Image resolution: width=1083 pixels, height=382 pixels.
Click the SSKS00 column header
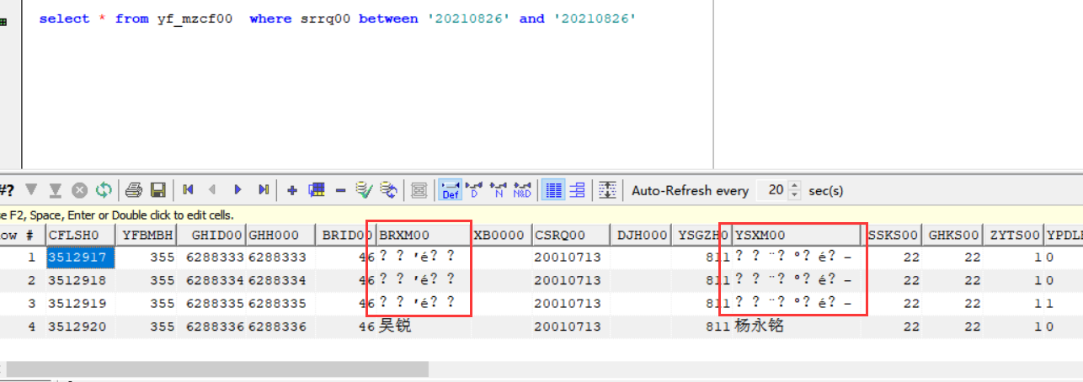894,235
